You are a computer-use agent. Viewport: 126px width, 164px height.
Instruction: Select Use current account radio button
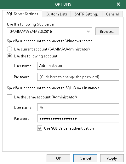[9, 49]
